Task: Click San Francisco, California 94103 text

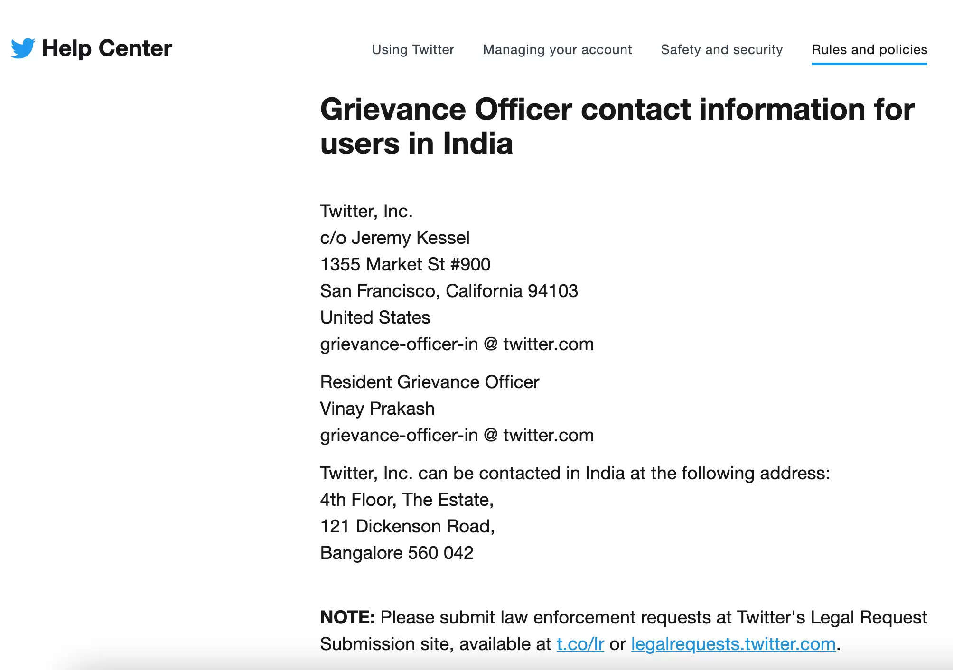Action: click(449, 291)
